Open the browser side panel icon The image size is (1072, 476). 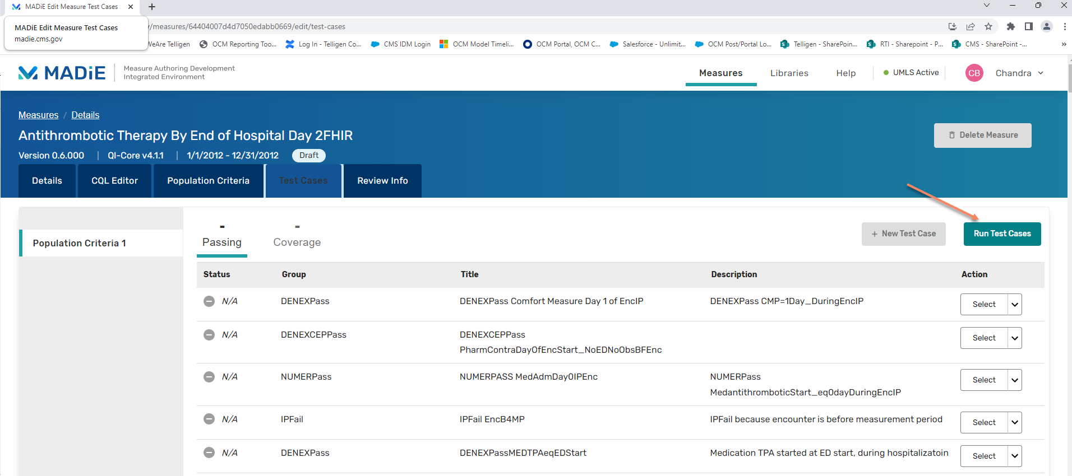point(1029,26)
